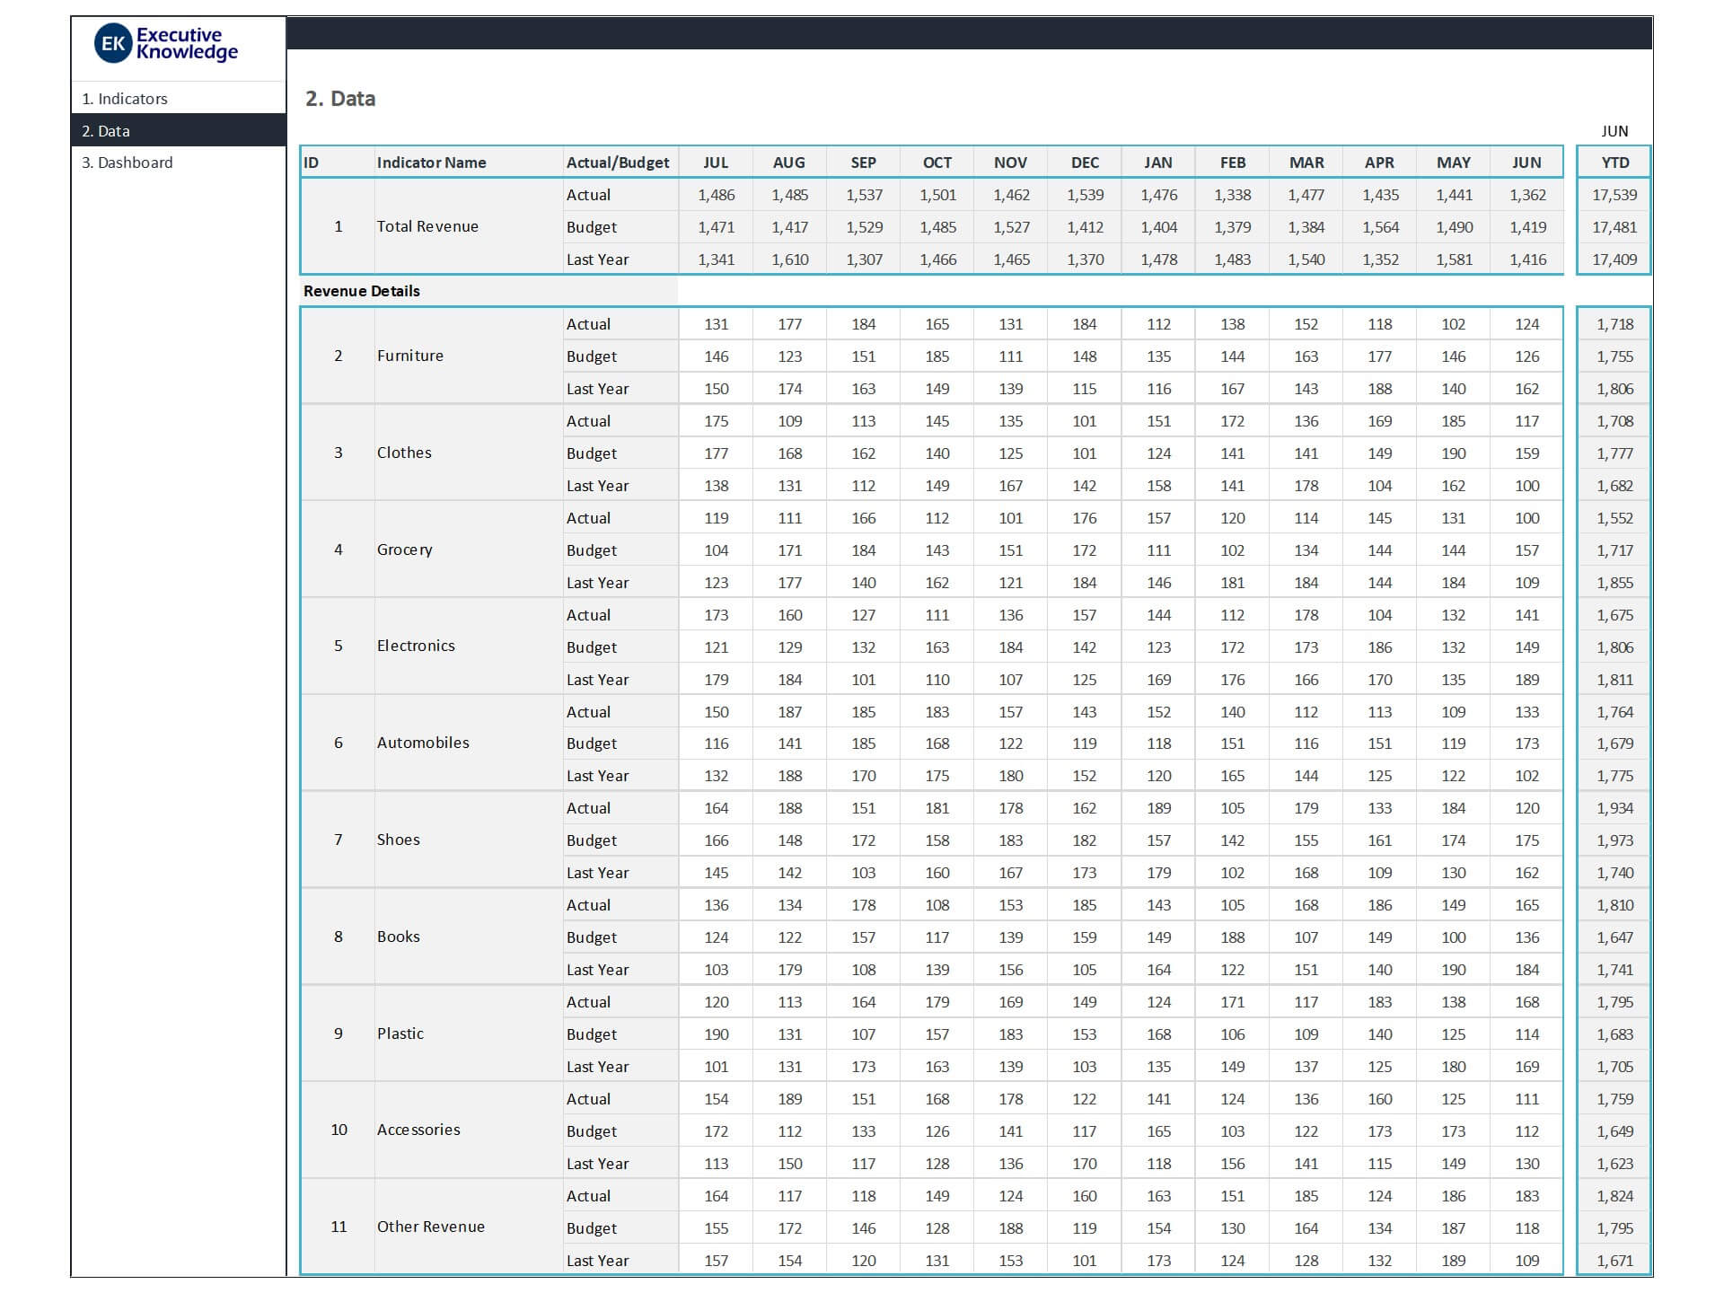Select the Automobiles row label

[423, 743]
